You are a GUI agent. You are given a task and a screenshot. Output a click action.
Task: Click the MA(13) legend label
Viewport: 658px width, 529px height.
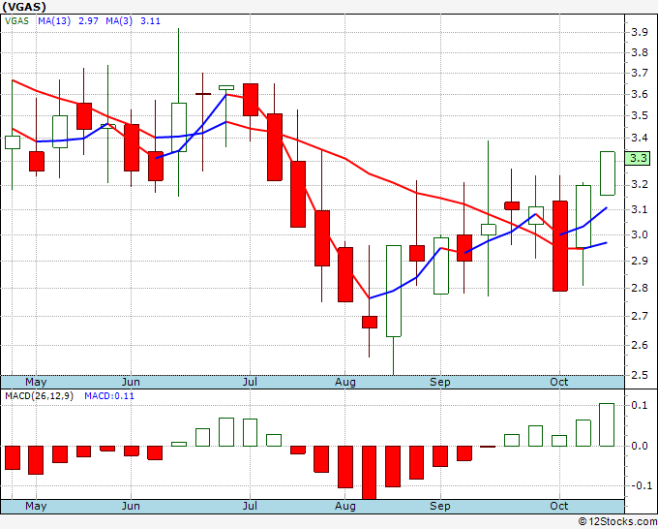pos(54,21)
